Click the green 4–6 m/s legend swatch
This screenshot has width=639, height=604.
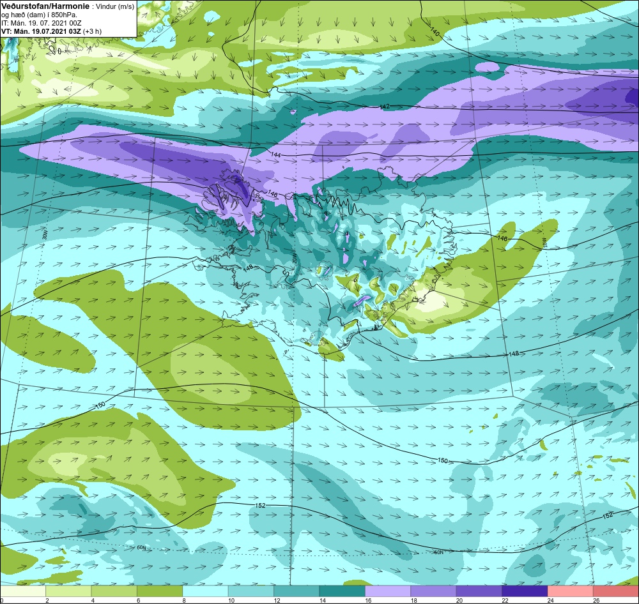pos(114,591)
